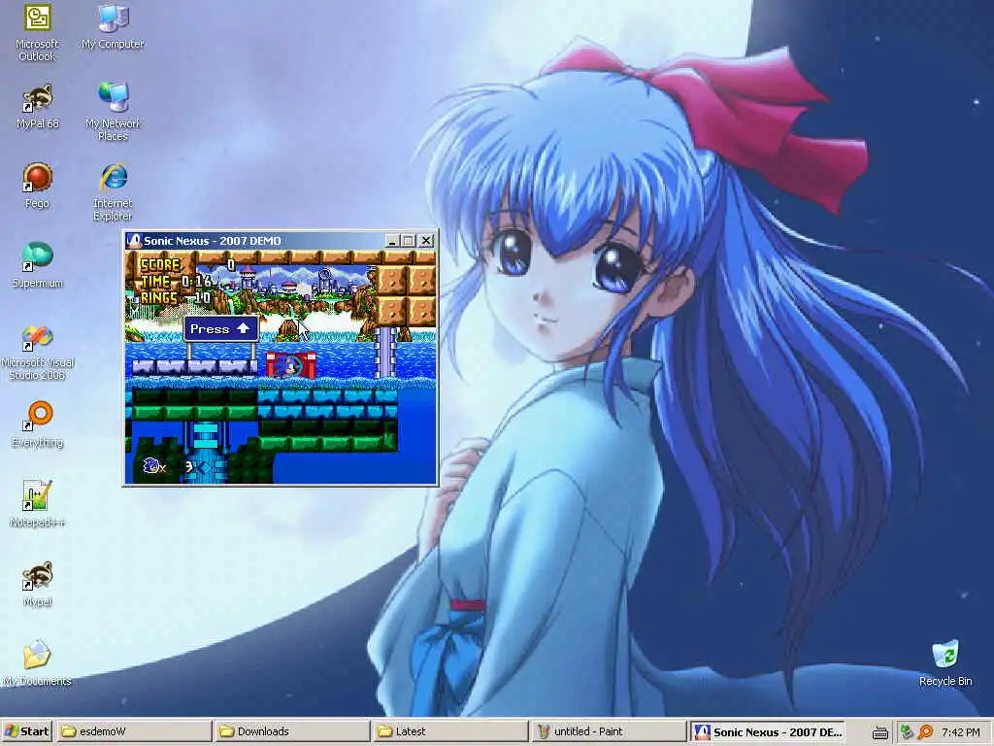This screenshot has height=746, width=994.
Task: Open the My Documents folder icon
Action: pyautogui.click(x=37, y=663)
